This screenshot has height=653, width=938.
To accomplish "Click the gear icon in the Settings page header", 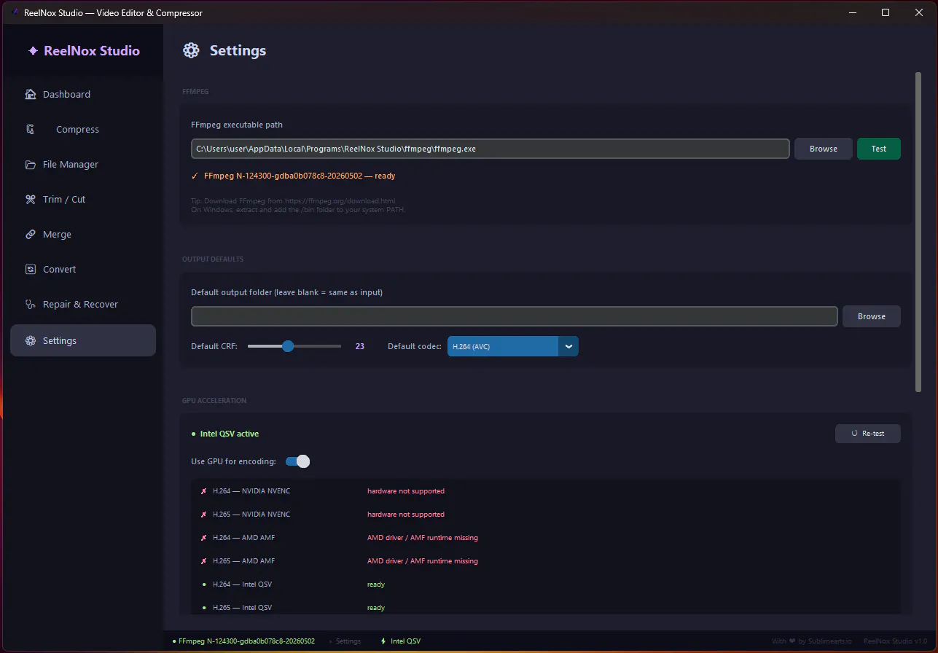I will (x=192, y=50).
